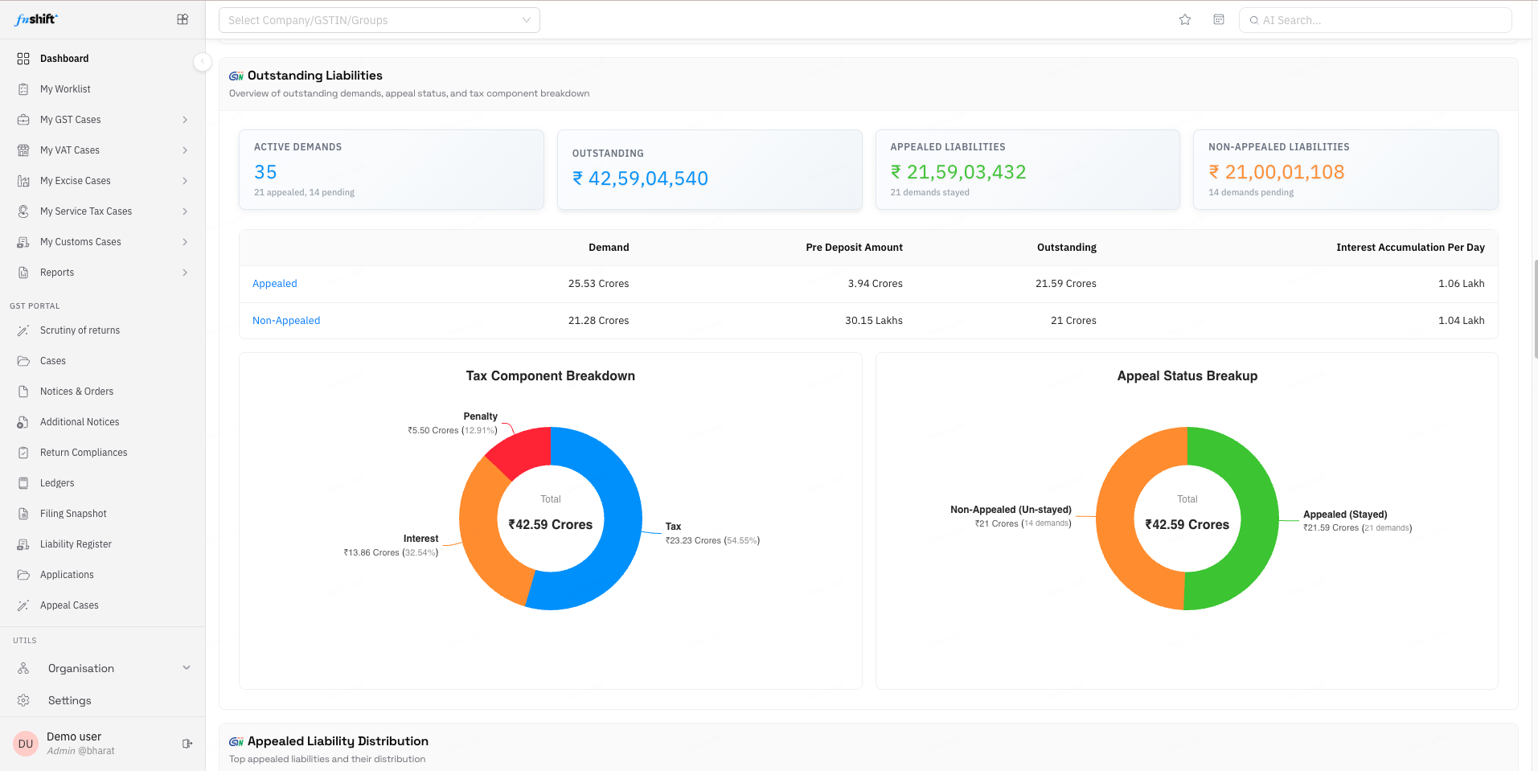Open the Select Company/GSTIN/Groups dropdown
Viewport: 1538px width, 771px height.
(379, 20)
